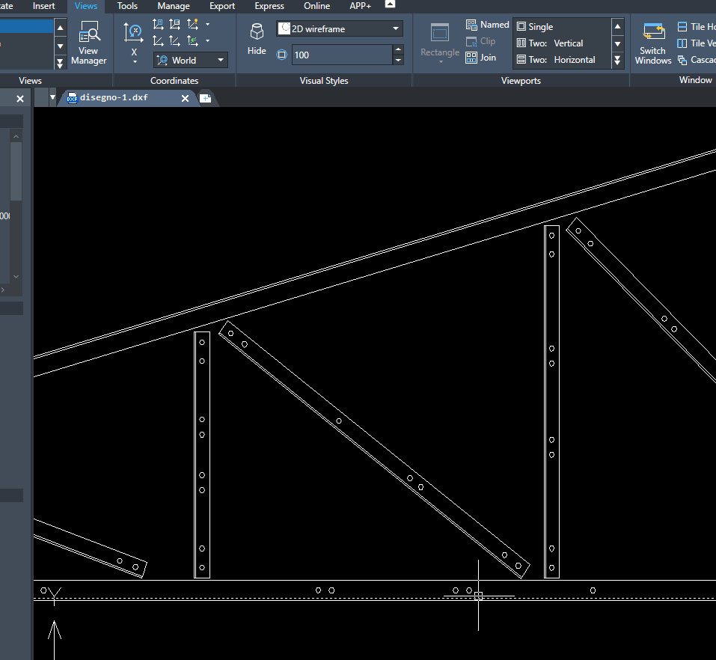Open the Online ribbon tab
Image resolution: width=716 pixels, height=660 pixels.
coord(317,6)
